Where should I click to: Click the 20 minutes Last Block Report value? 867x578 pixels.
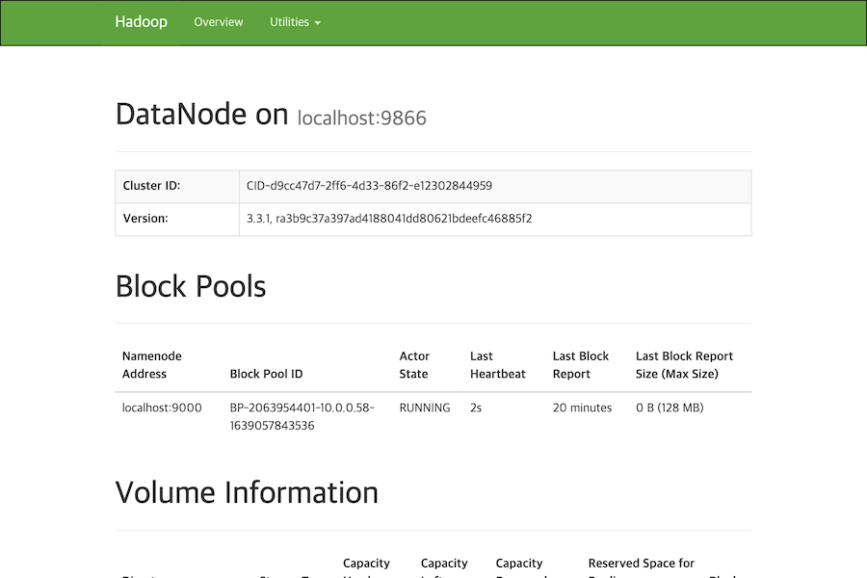point(581,407)
